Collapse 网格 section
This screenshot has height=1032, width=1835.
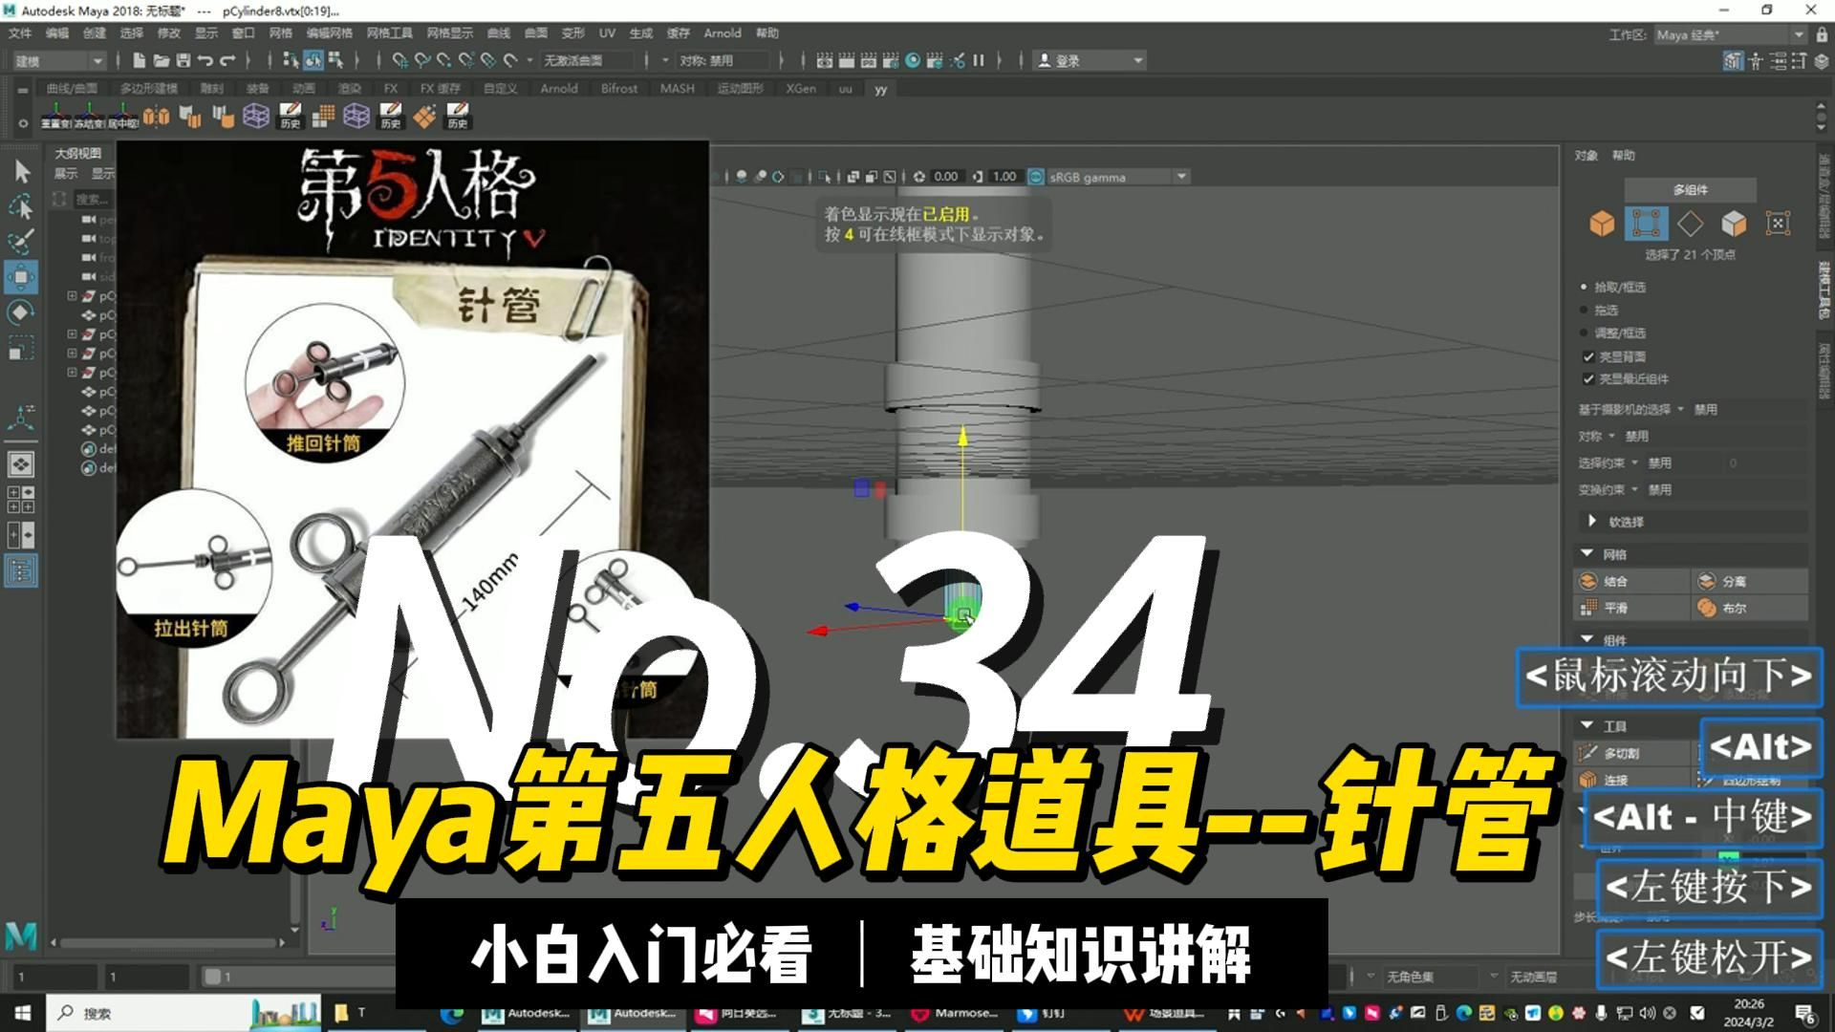1587,553
